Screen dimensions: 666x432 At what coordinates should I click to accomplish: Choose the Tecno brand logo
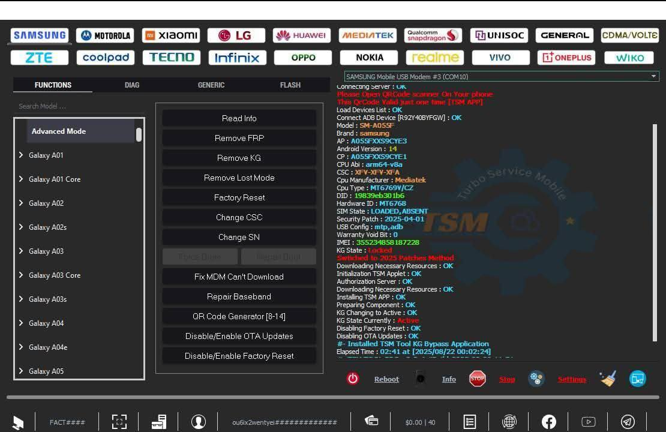(171, 58)
